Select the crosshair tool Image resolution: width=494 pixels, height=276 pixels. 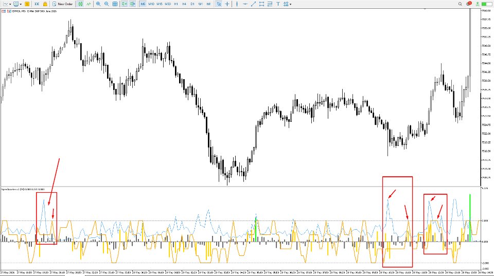pos(227,4)
